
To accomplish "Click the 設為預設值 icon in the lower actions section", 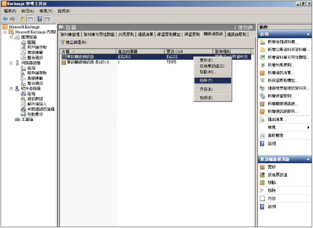I will pos(262,175).
